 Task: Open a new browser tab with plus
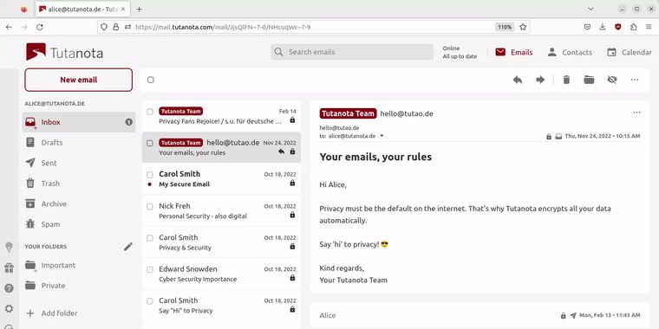click(x=139, y=9)
